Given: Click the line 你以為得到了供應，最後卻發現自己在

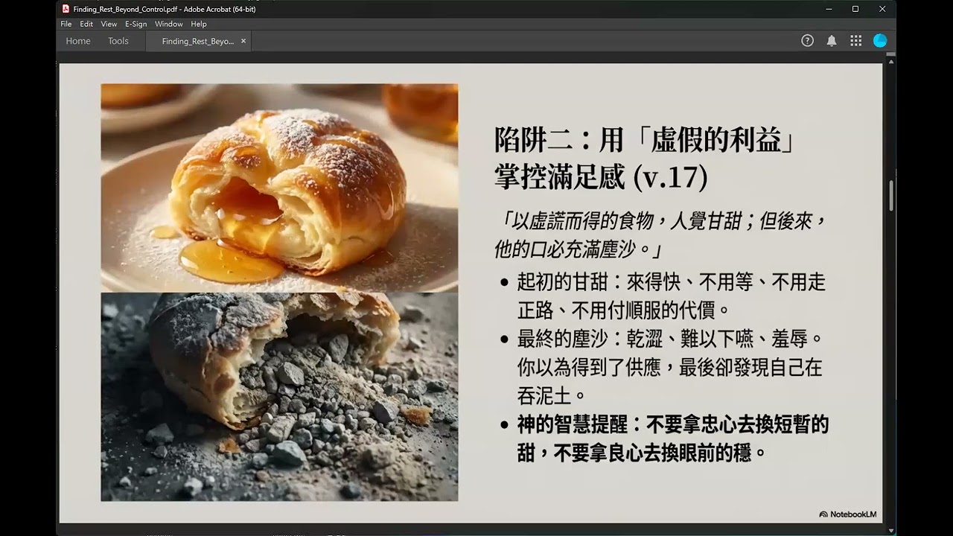Looking at the screenshot, I should pyautogui.click(x=669, y=367).
